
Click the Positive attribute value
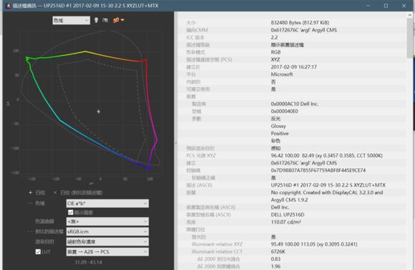[280, 134]
